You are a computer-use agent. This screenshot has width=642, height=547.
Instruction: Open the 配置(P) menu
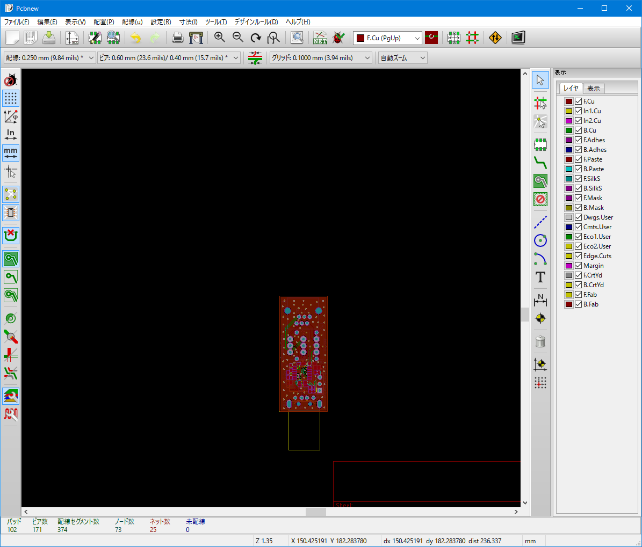coord(104,22)
